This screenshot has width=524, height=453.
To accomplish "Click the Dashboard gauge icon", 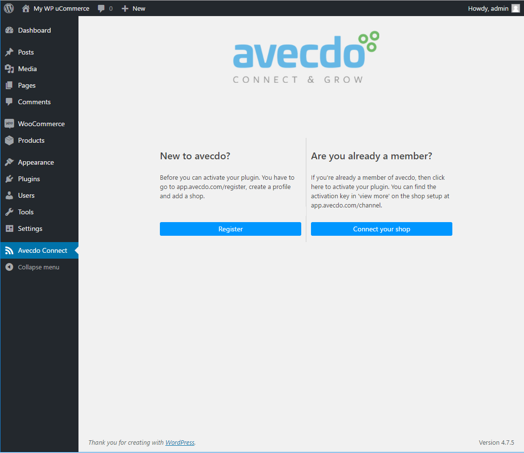I will click(x=9, y=30).
